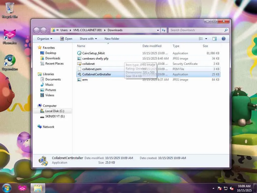
Task: Click the Back navigation arrow in Explorer
Action: pyautogui.click(x=37, y=30)
